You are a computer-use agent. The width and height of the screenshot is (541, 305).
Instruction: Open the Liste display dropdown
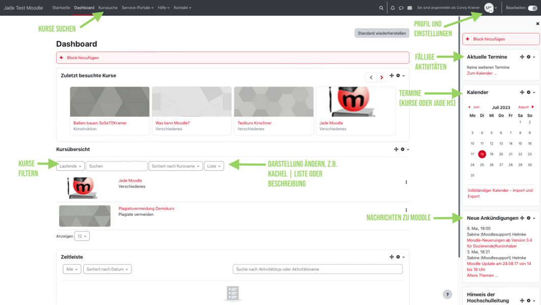(x=214, y=166)
